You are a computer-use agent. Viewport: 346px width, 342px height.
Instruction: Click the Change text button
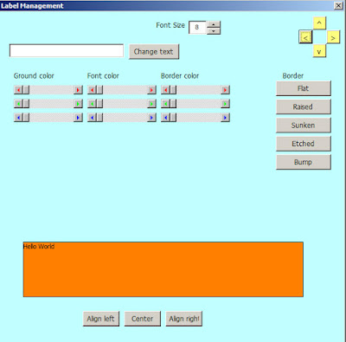[x=154, y=52]
